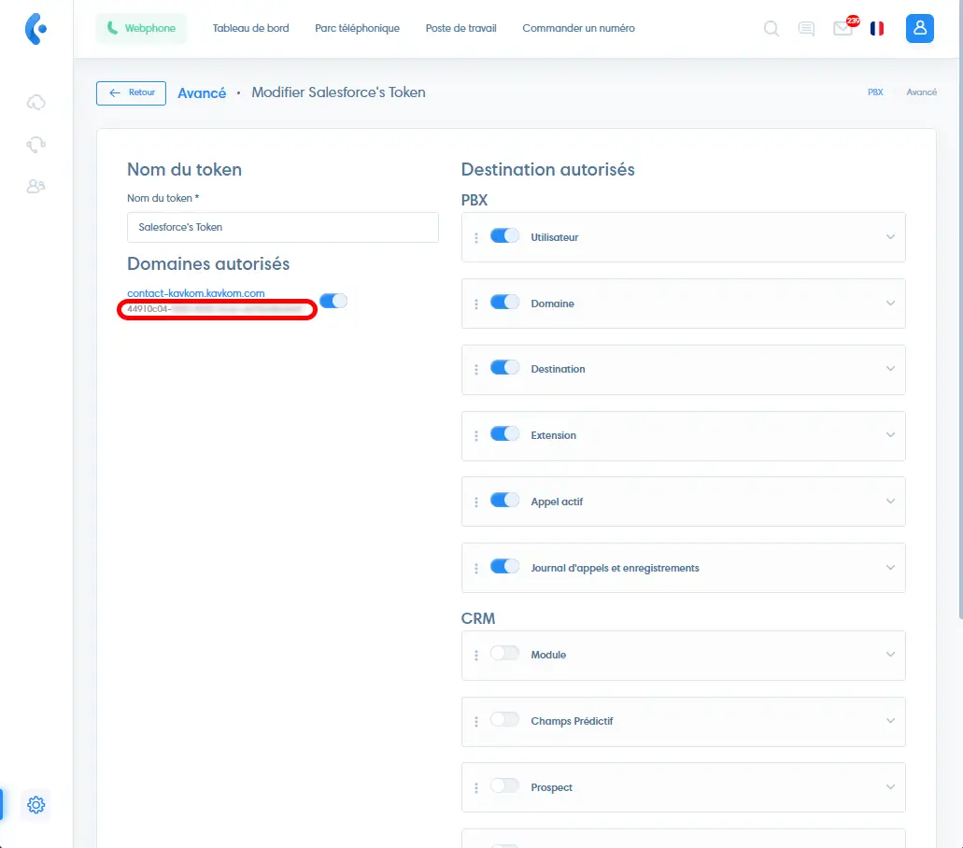Screen dimensions: 963x848
Task: Click drag handle next to Utilisateur
Action: (476, 237)
